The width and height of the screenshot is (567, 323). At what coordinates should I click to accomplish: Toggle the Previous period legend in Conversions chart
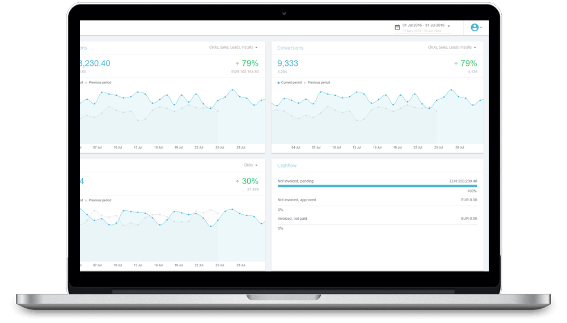click(317, 82)
